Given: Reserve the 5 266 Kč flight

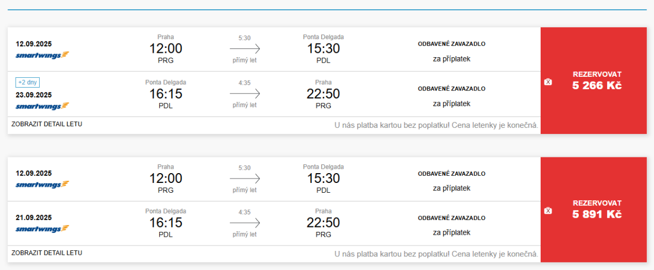Looking at the screenshot, I should pyautogui.click(x=597, y=80).
